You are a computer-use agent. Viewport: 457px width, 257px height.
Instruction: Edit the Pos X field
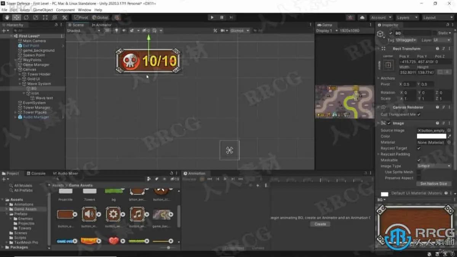[x=407, y=61]
